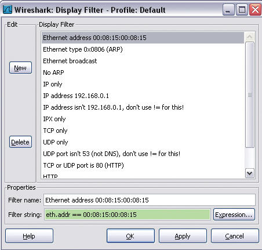The width and height of the screenshot is (262, 250).
Task: Pick the 'IP only' filter
Action: coord(143,84)
